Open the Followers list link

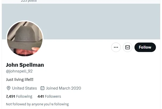click(x=49, y=96)
